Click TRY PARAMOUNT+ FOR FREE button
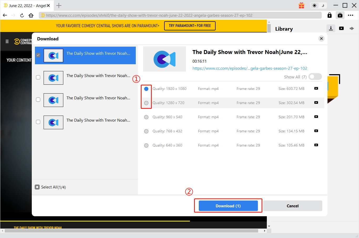Screen dimensions: 359x238 190,26
